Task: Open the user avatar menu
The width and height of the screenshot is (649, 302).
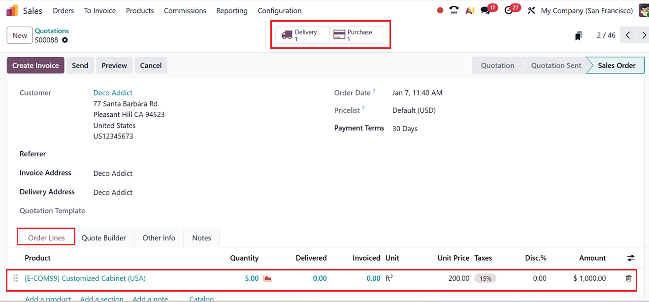Action: coord(644,10)
